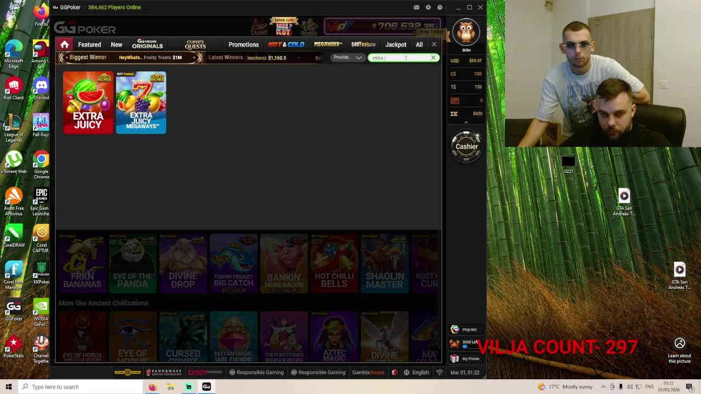Open GGPoker settings gear icon
The width and height of the screenshot is (701, 394).
point(428,7)
